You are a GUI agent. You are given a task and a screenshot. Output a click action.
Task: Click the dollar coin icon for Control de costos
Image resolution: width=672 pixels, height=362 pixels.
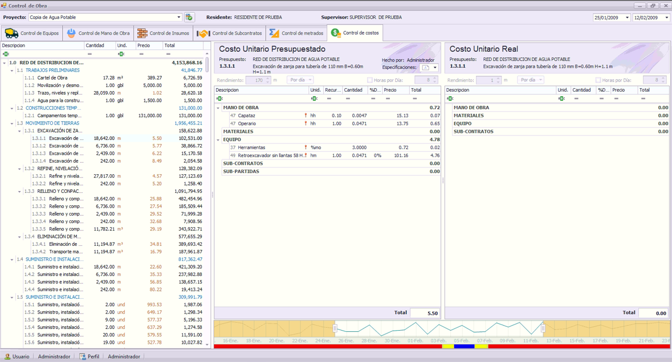336,34
